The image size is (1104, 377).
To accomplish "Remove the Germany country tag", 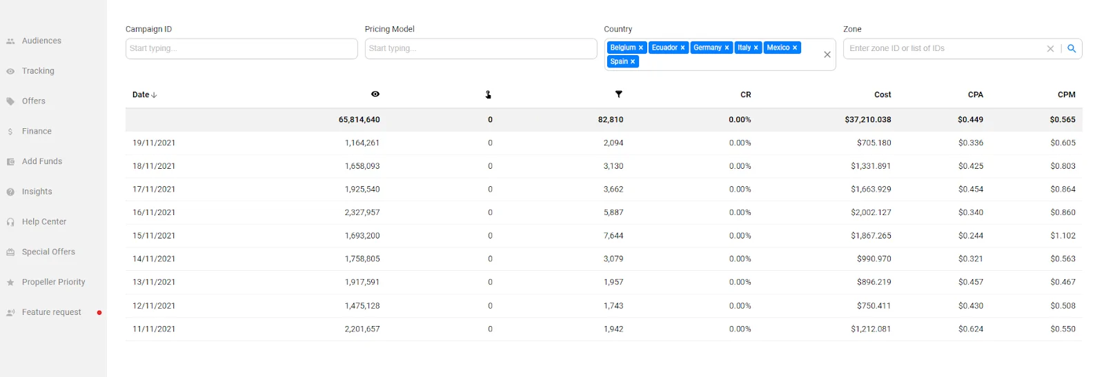I will click(727, 48).
